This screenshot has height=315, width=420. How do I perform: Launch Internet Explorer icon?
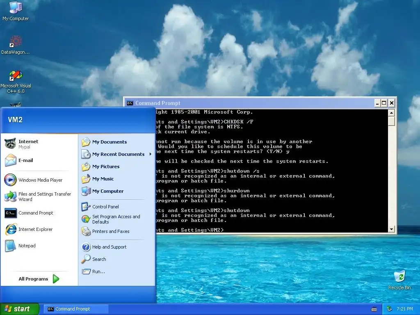pos(10,229)
